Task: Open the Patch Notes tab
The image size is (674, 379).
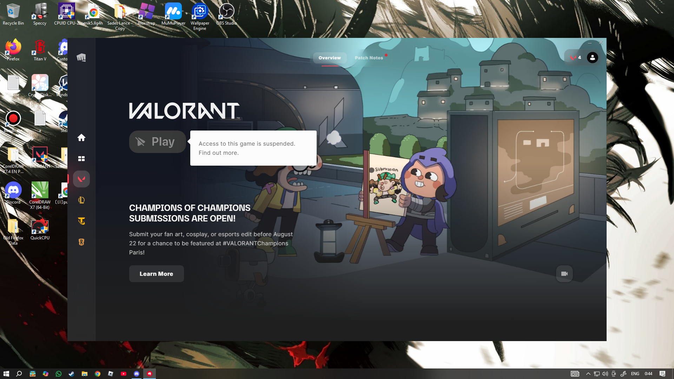Action: click(369, 58)
